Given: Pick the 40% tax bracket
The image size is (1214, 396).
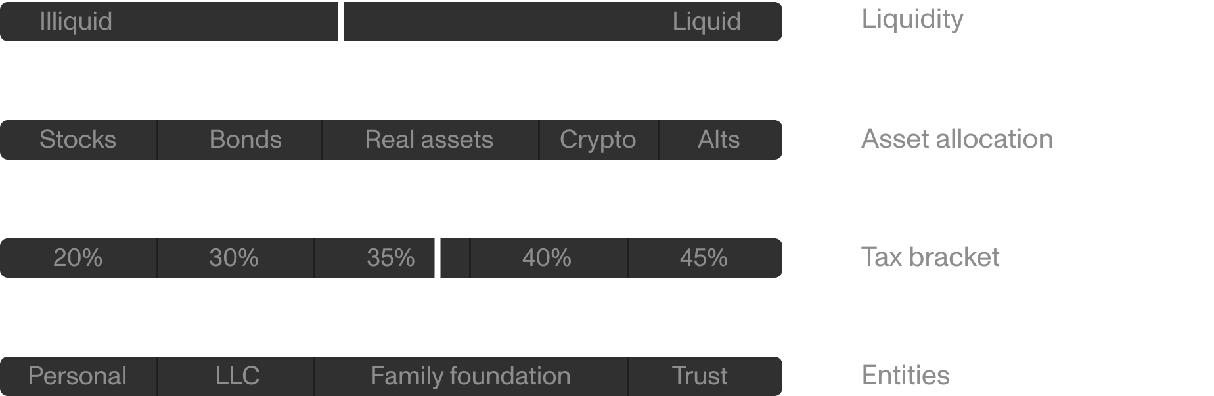Looking at the screenshot, I should coord(547,258).
